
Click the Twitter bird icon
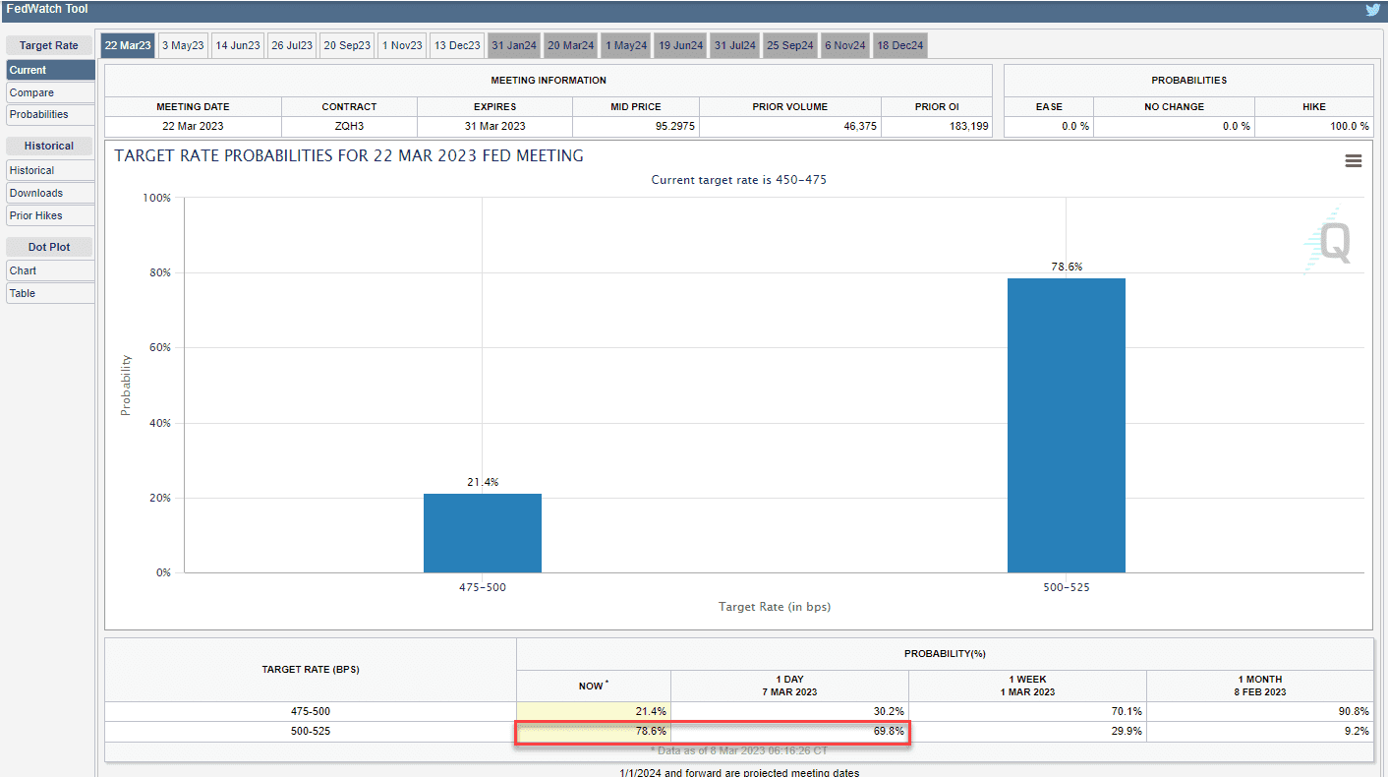tap(1372, 10)
